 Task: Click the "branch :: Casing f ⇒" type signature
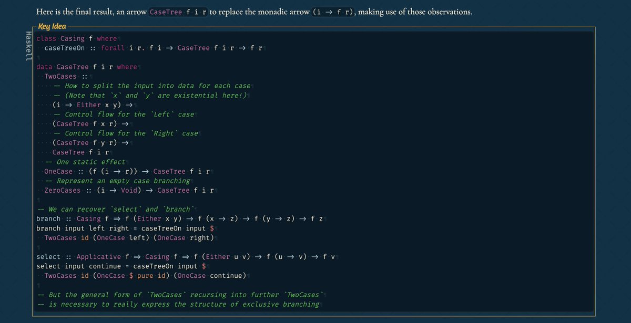coord(179,218)
